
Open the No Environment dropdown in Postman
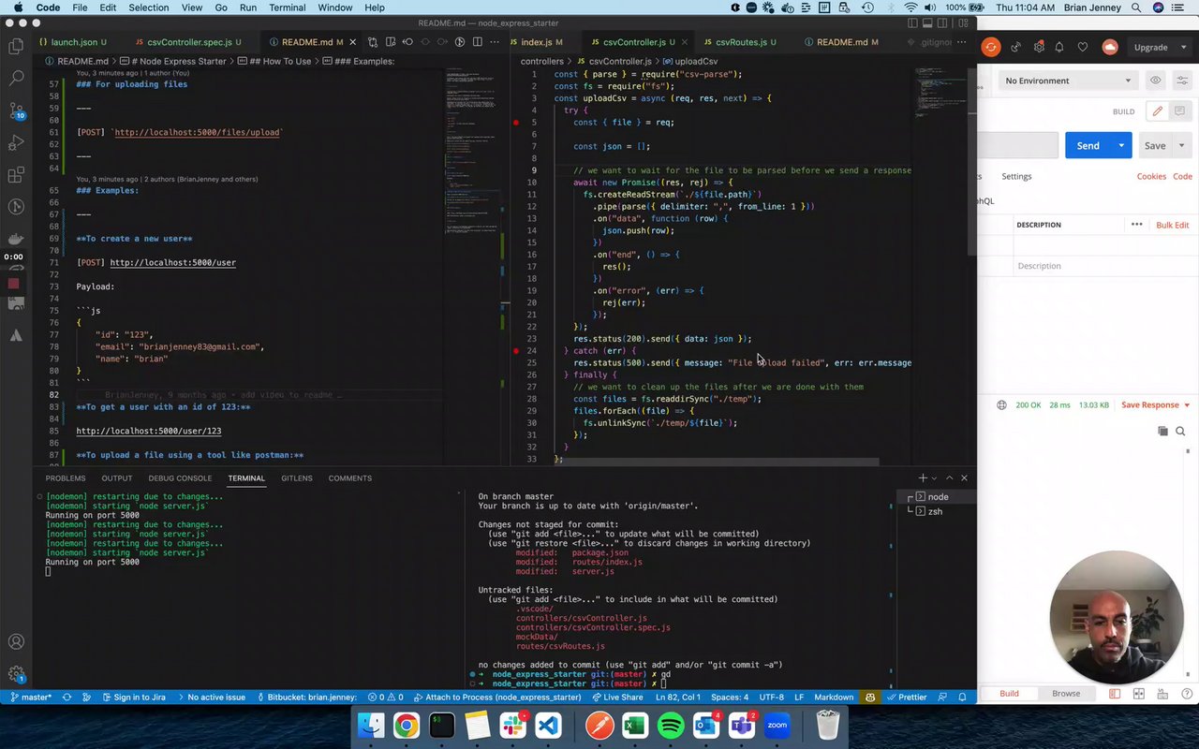[1068, 81]
